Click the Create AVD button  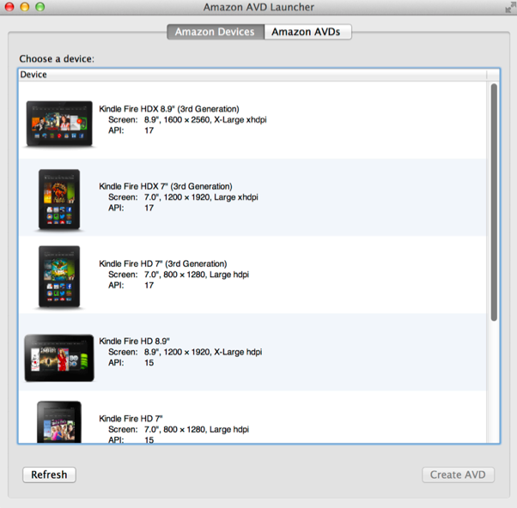458,475
